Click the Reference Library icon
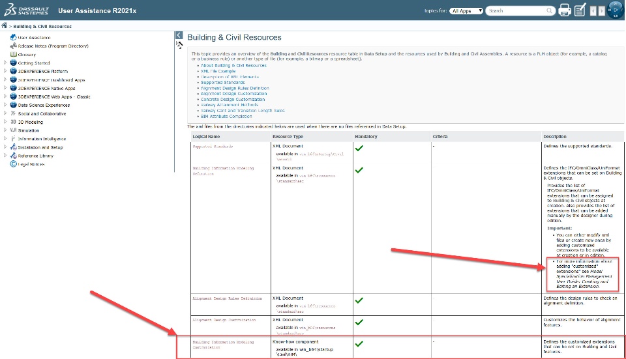Viewport: 626px width, 359px height. pos(13,155)
